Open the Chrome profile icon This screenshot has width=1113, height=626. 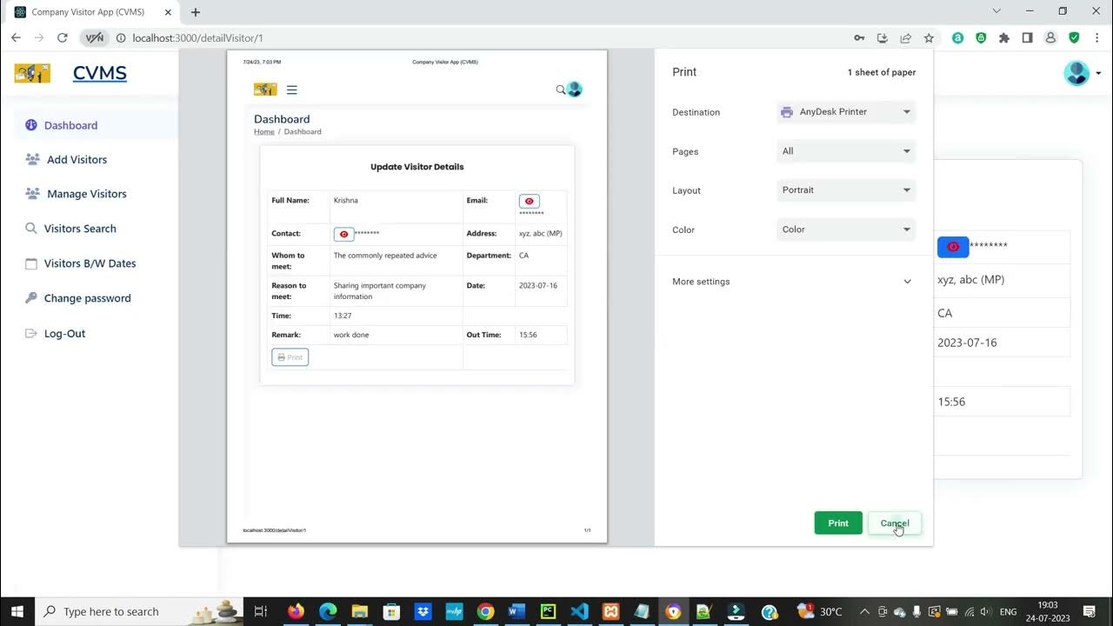coord(1050,38)
